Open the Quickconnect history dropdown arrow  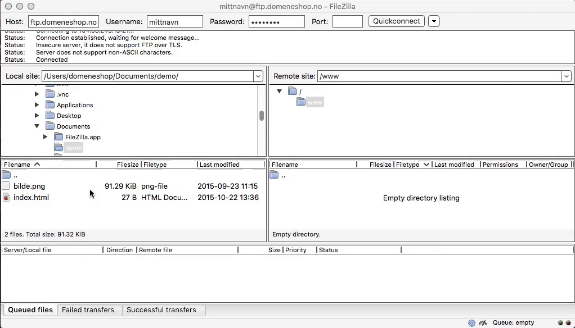(434, 21)
